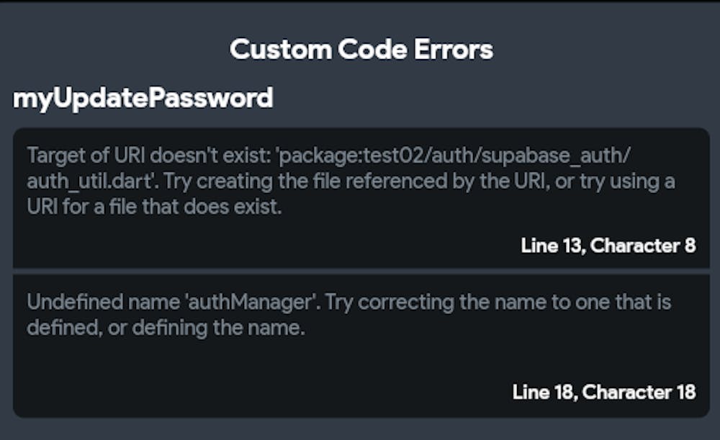
Task: Click the 'auth_util.dart' file name text
Action: 89,182
